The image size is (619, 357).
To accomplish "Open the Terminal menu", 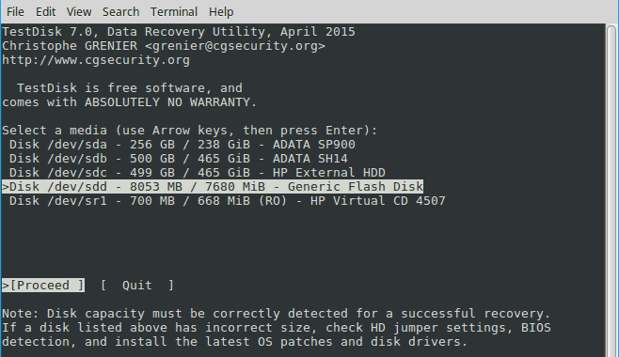I will pyautogui.click(x=174, y=12).
